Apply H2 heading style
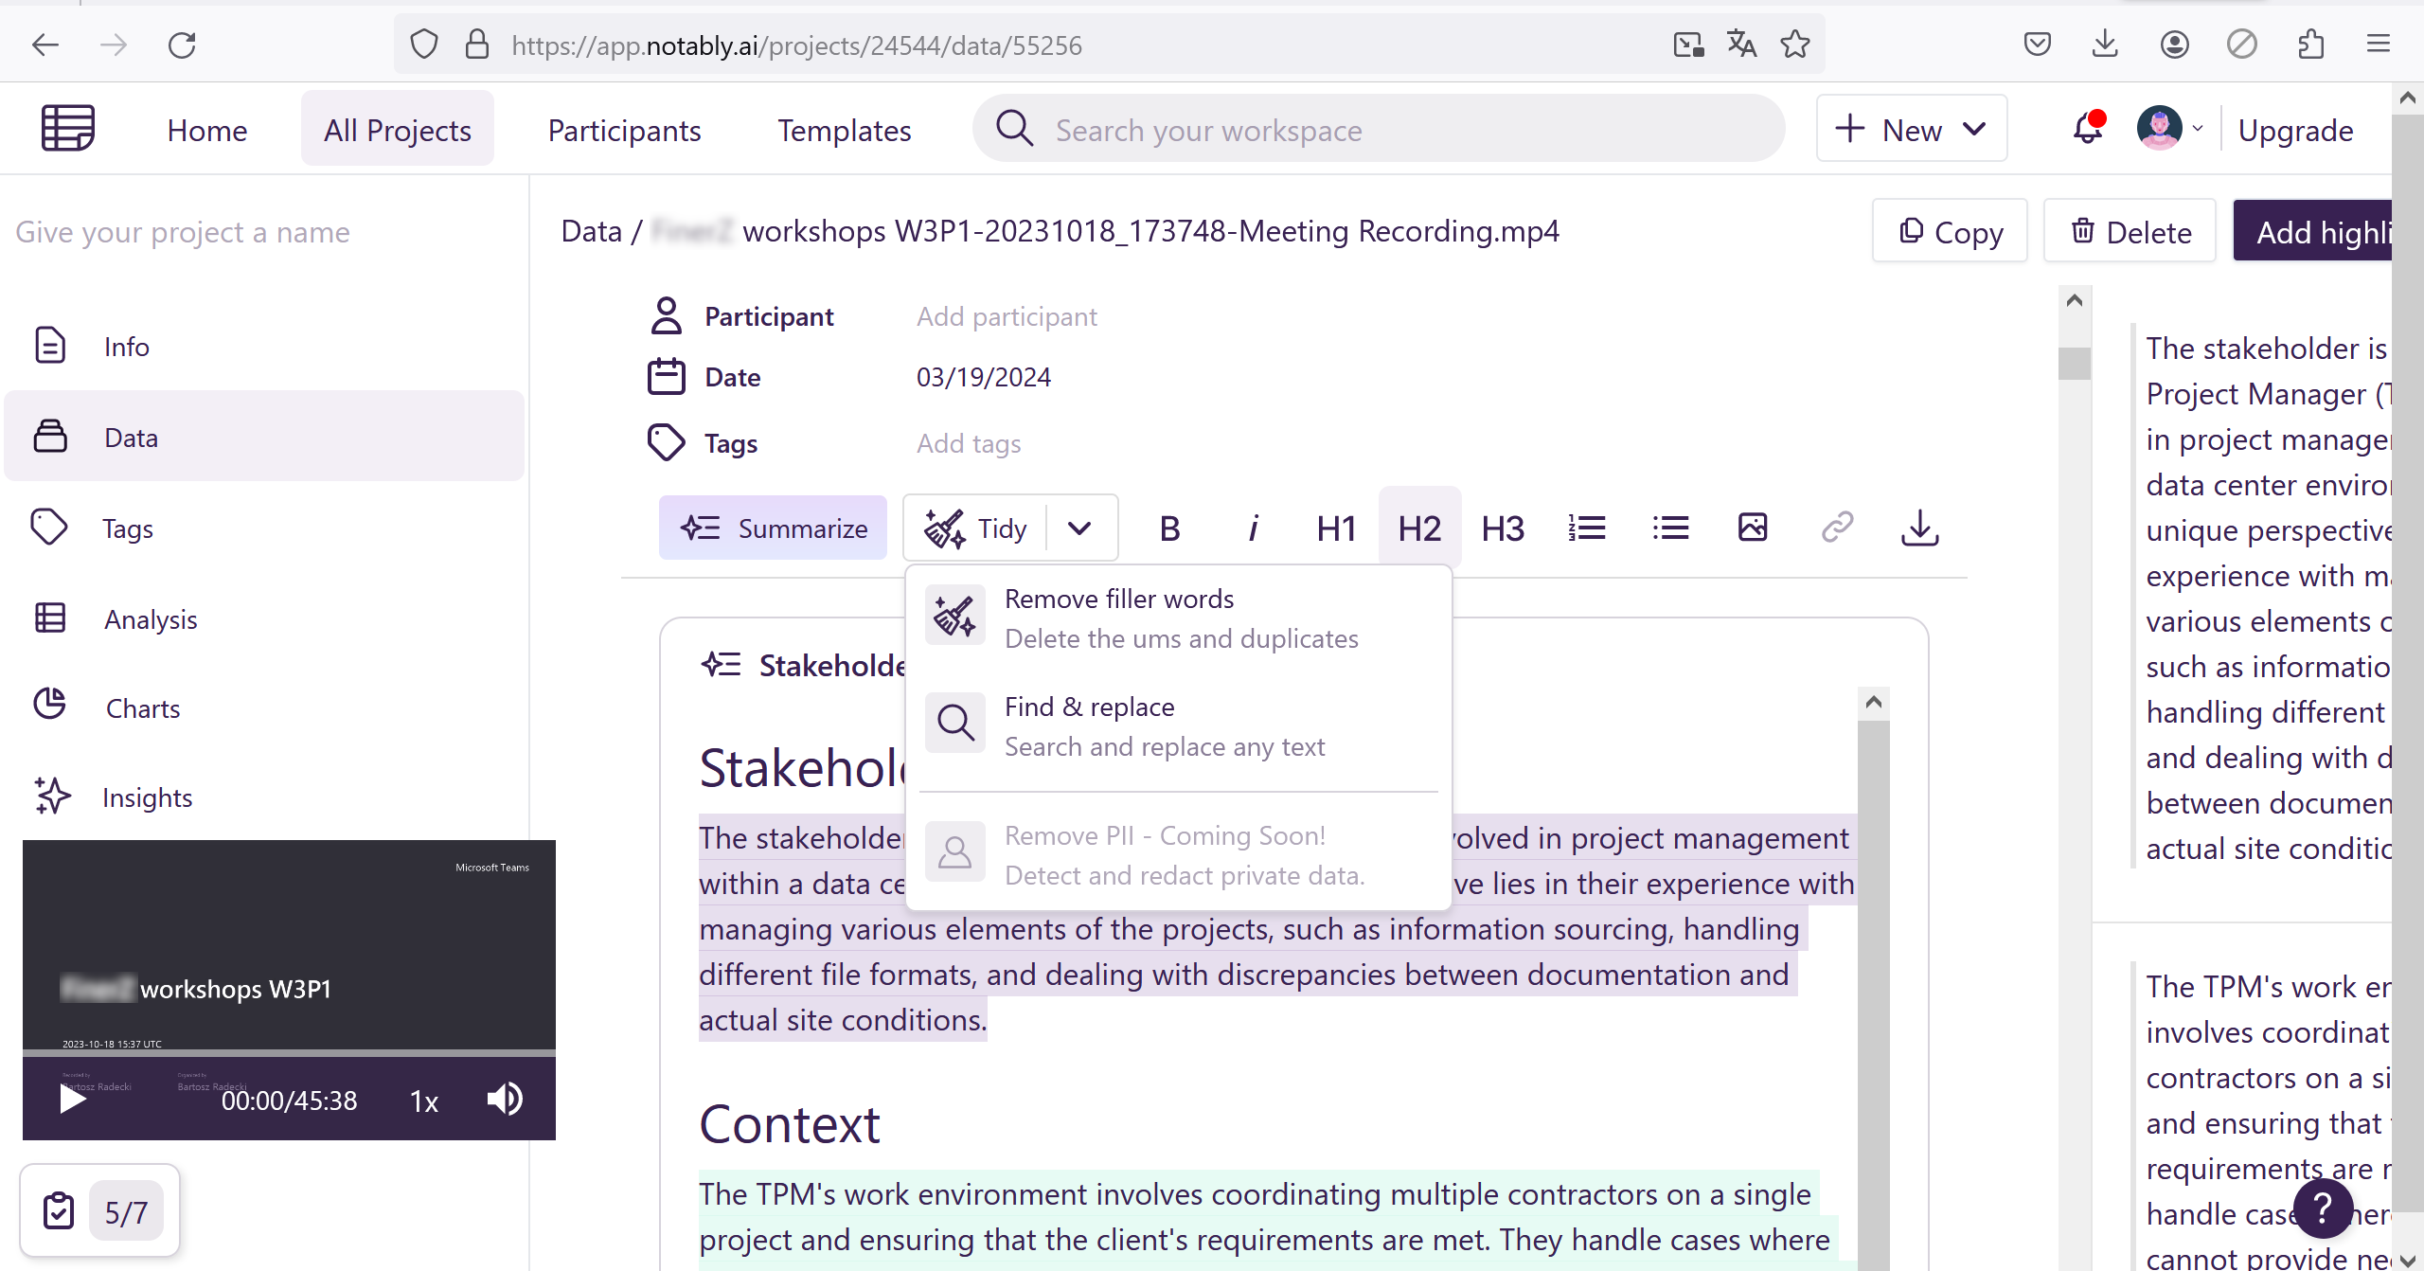Viewport: 2424px width, 1271px height. [x=1419, y=528]
